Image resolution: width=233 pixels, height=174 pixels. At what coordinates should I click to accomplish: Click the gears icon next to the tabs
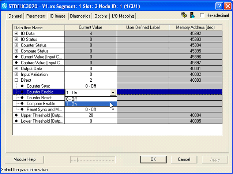[184, 15]
